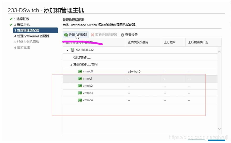Click the host icon beside 192.168.11.232
This screenshot has height=143, width=231.
(x=72, y=50)
